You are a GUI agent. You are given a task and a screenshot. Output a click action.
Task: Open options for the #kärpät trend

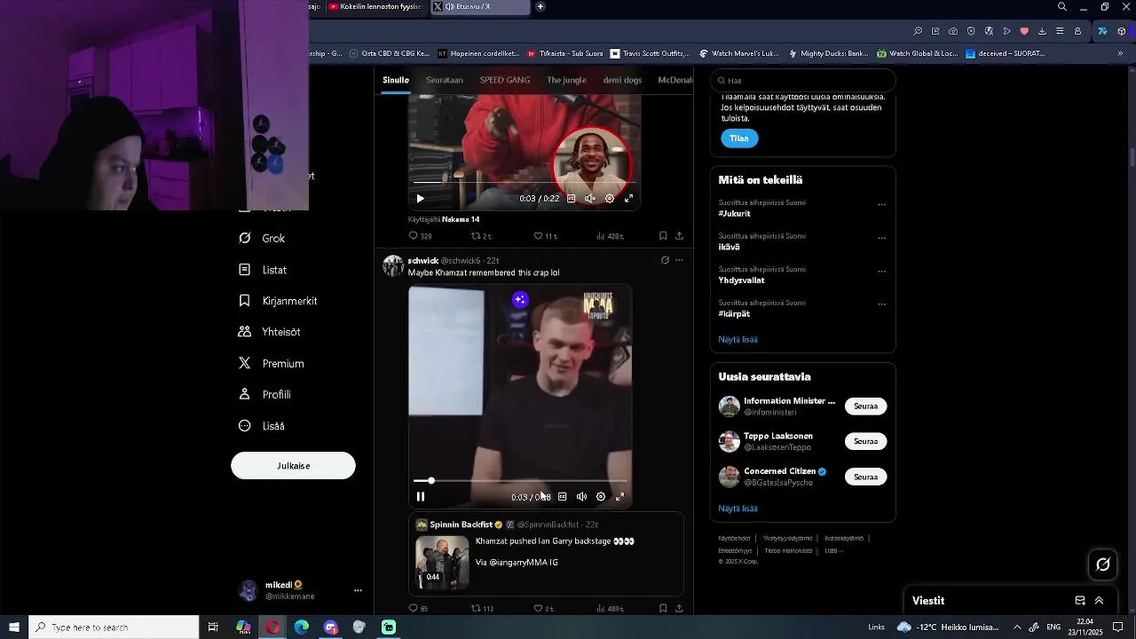[881, 304]
